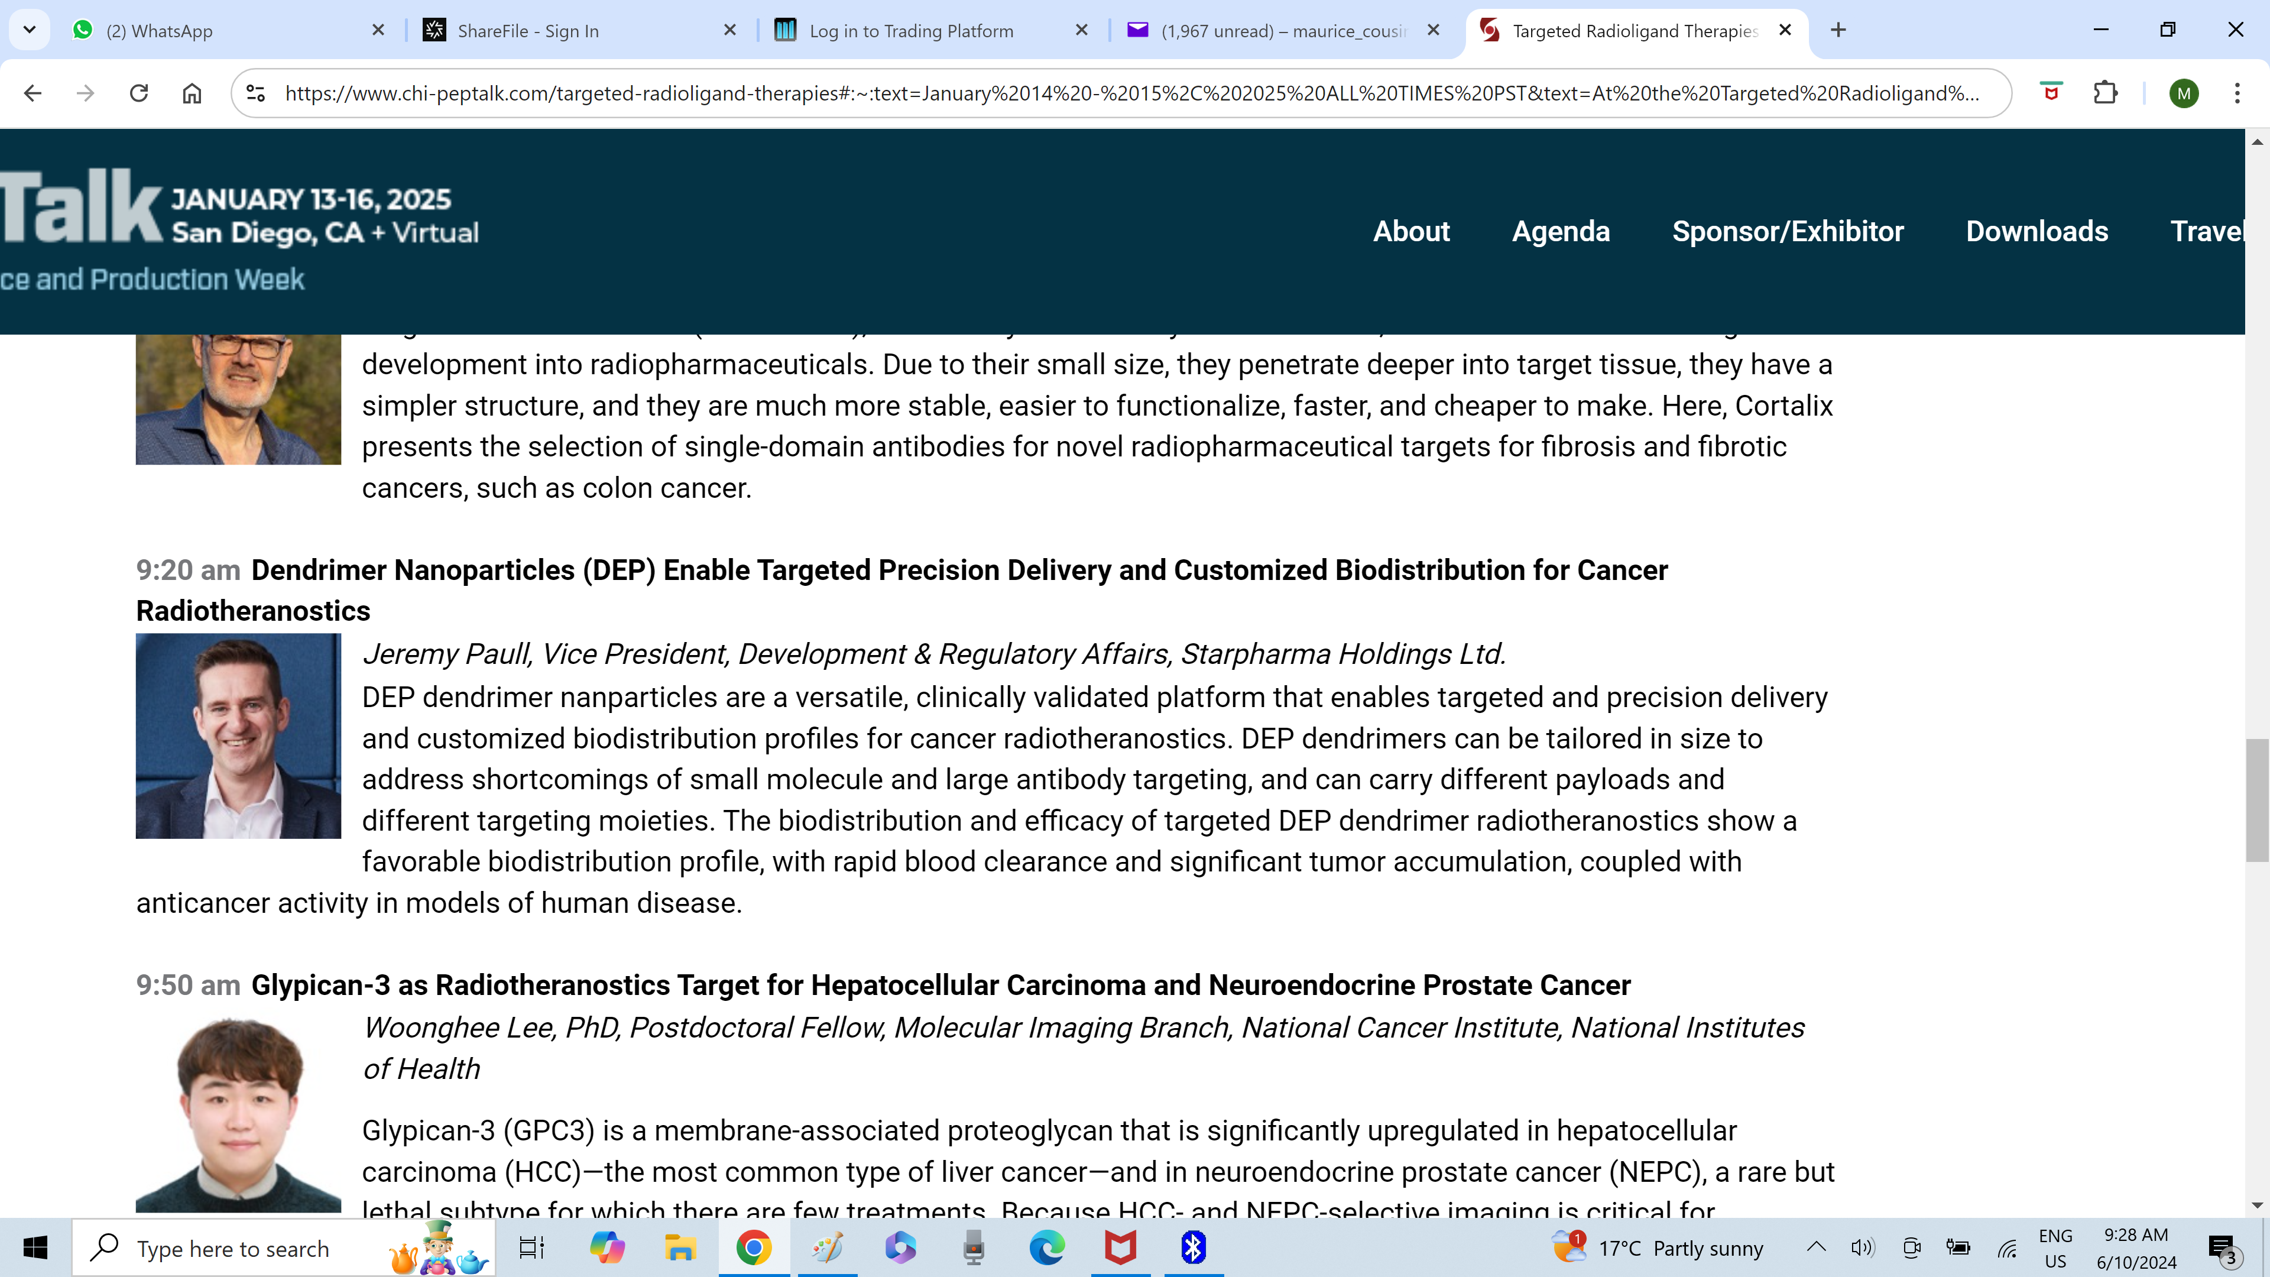Click scrollbar down arrow
This screenshot has width=2270, height=1277.
pos(2257,1205)
